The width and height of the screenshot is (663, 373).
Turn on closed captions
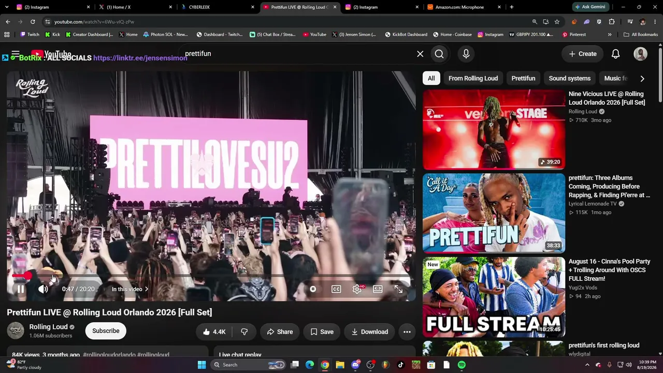[x=336, y=289]
